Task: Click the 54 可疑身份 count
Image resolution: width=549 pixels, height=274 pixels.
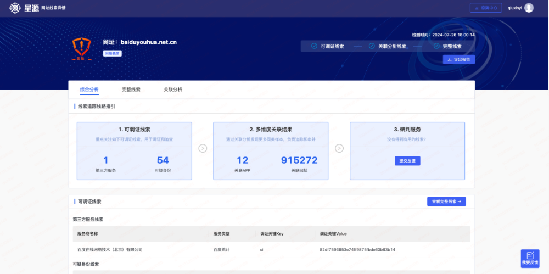Action: tap(163, 160)
